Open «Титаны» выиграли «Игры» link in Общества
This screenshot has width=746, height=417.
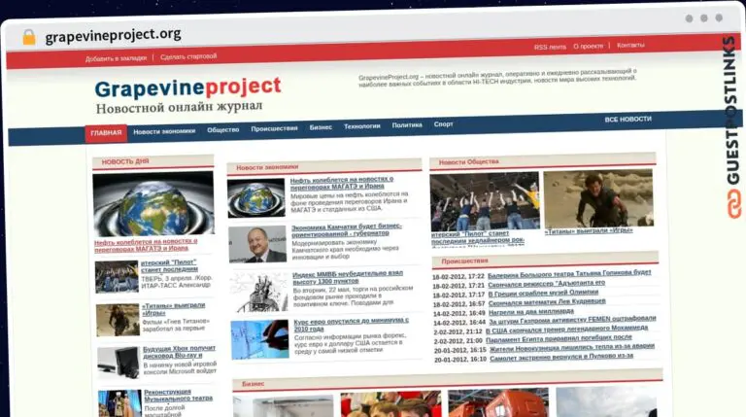click(589, 231)
